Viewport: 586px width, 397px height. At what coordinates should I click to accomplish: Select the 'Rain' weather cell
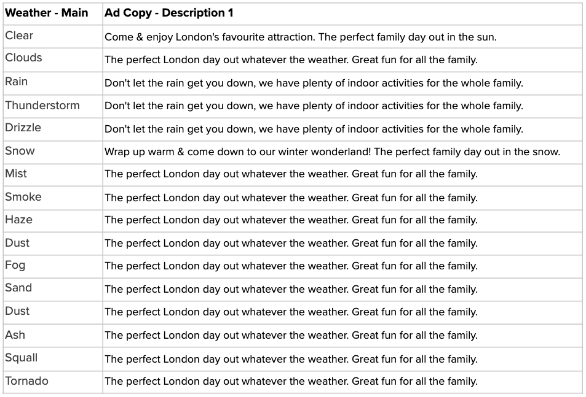coord(53,83)
